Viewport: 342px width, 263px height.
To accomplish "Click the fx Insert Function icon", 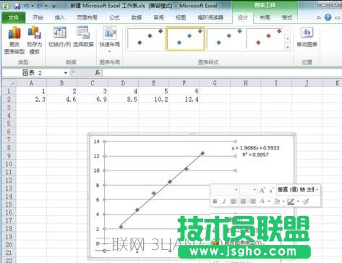I will tap(97, 72).
